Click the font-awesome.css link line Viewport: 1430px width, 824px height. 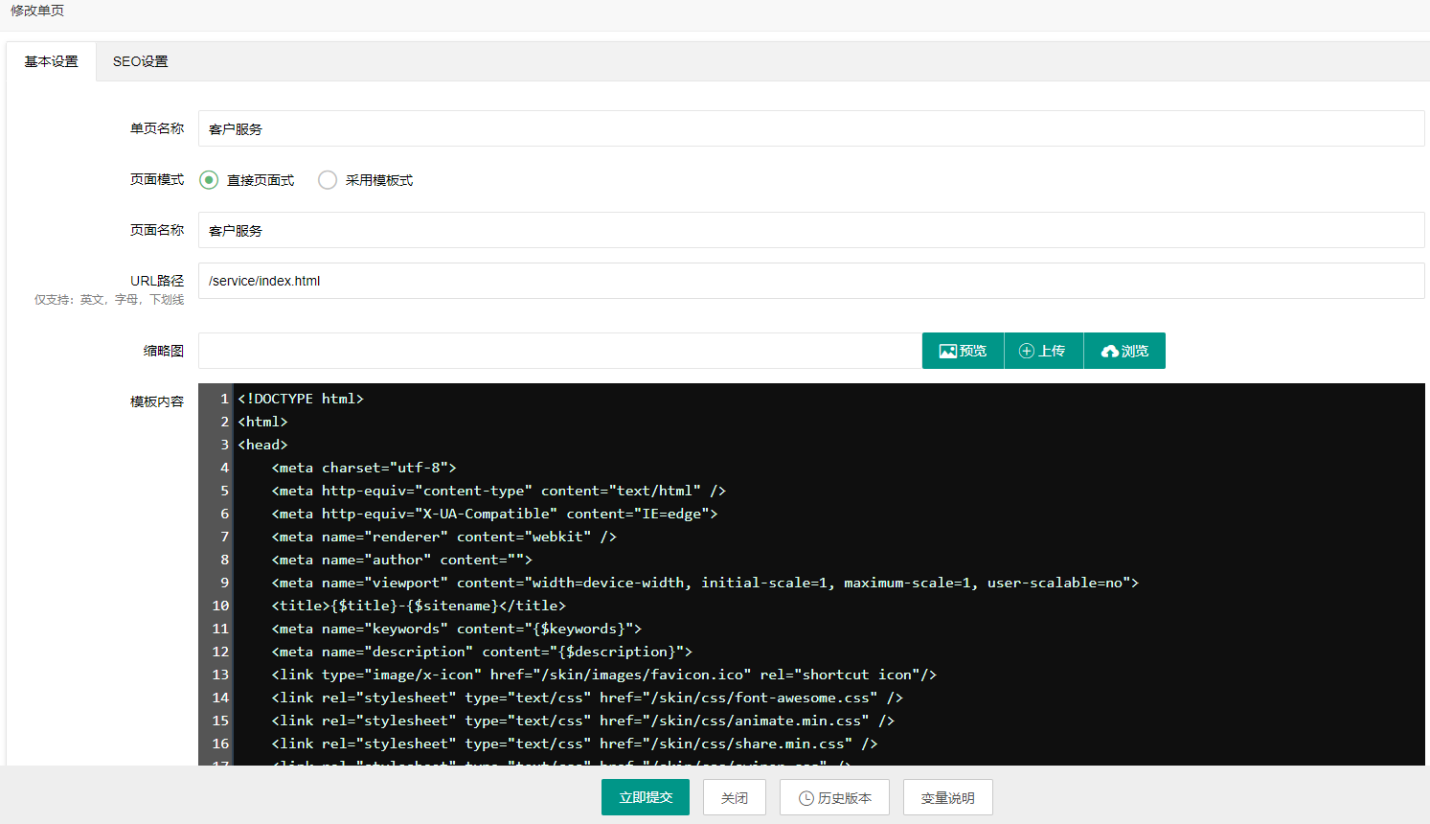point(587,698)
